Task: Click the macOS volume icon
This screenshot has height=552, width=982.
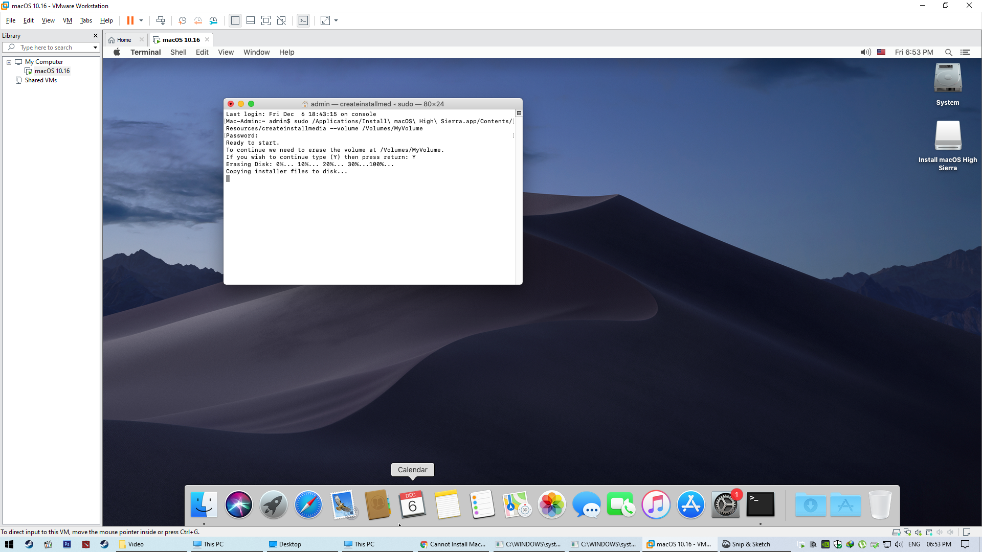Action: [x=865, y=52]
